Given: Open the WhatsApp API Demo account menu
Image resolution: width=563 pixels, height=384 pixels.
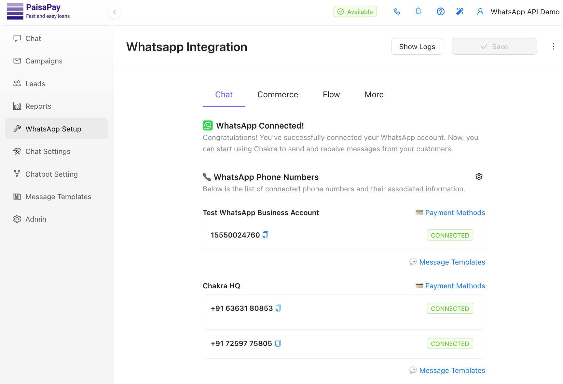Looking at the screenshot, I should (x=525, y=12).
